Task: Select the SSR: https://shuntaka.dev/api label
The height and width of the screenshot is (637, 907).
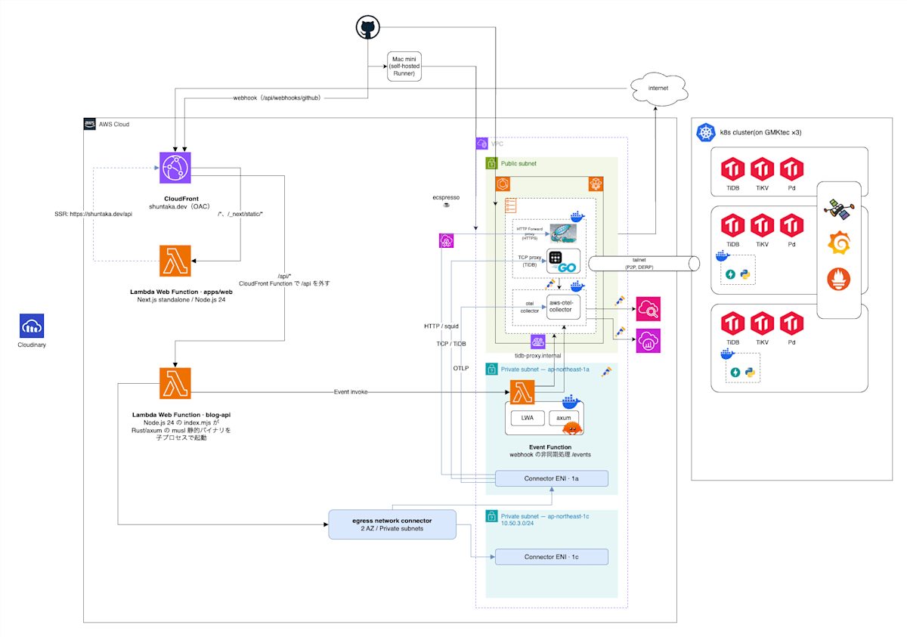Action: click(94, 214)
